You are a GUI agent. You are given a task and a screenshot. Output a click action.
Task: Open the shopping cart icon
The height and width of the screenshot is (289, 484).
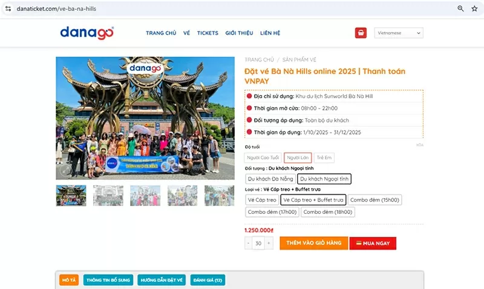pyautogui.click(x=361, y=33)
